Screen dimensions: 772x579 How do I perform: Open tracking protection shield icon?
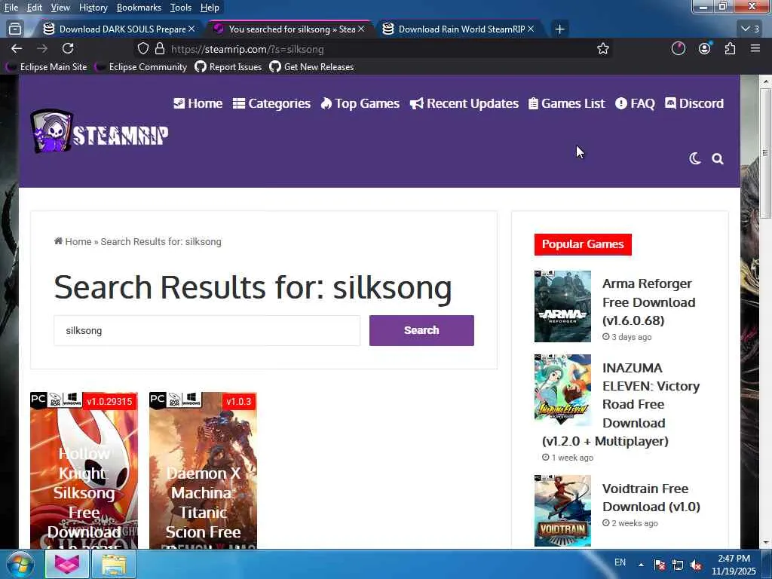[x=142, y=49]
